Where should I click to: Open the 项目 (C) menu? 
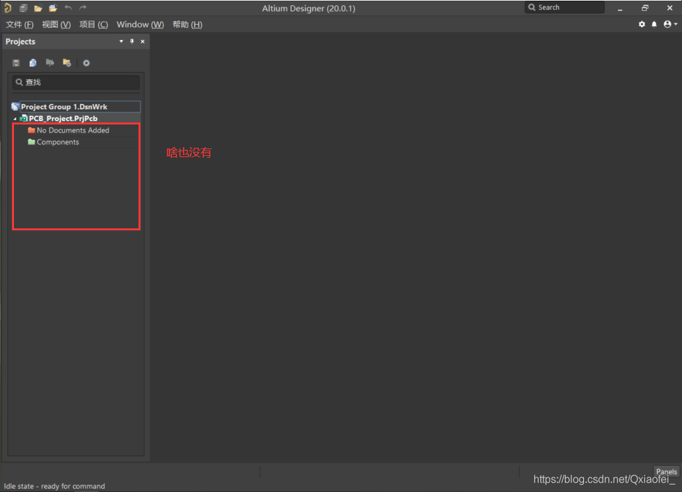tap(93, 25)
